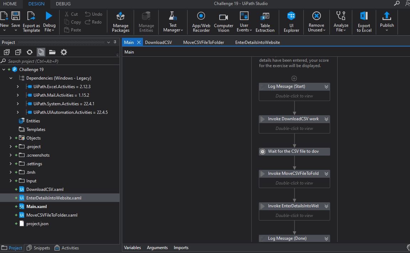Collapse Log Message (Start) activity
Screen dimensions: 410x253
pyautogui.click(x=326, y=87)
